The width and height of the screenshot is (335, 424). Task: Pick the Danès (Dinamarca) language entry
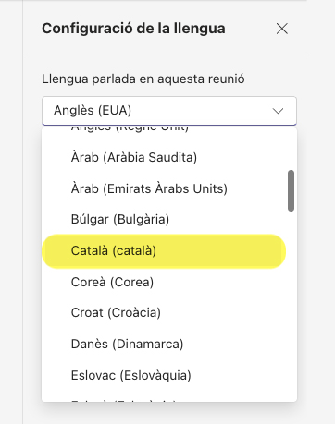(169, 344)
